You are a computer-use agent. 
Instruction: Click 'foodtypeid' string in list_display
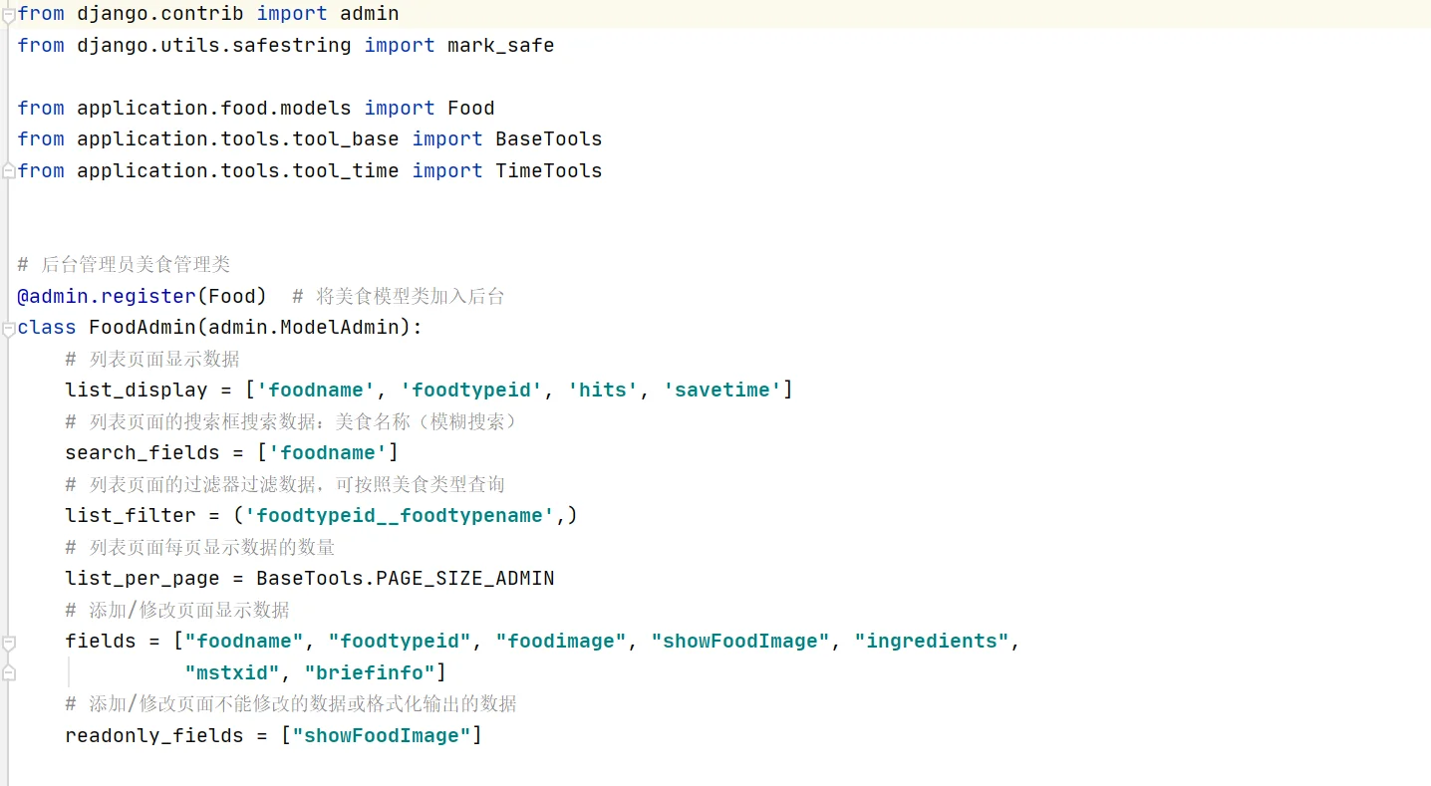pyautogui.click(x=471, y=390)
